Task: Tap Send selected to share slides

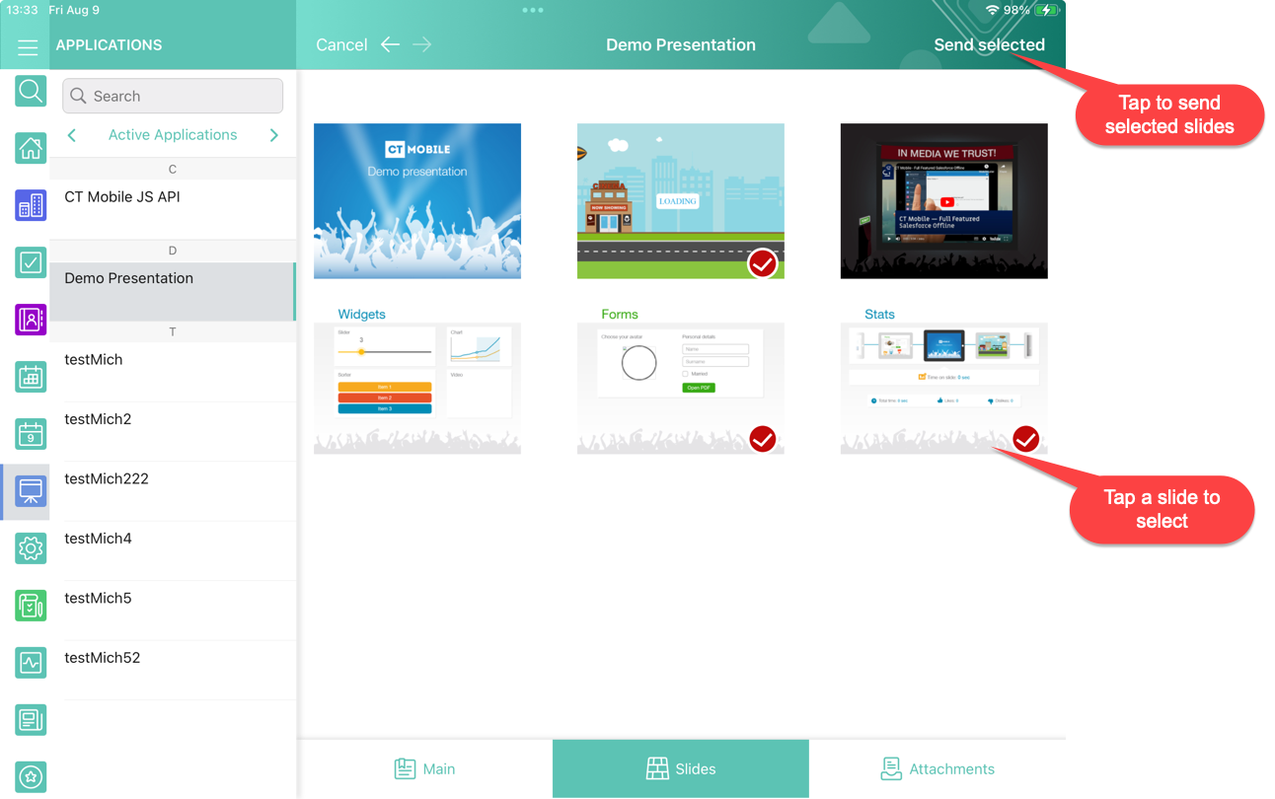Action: point(990,44)
